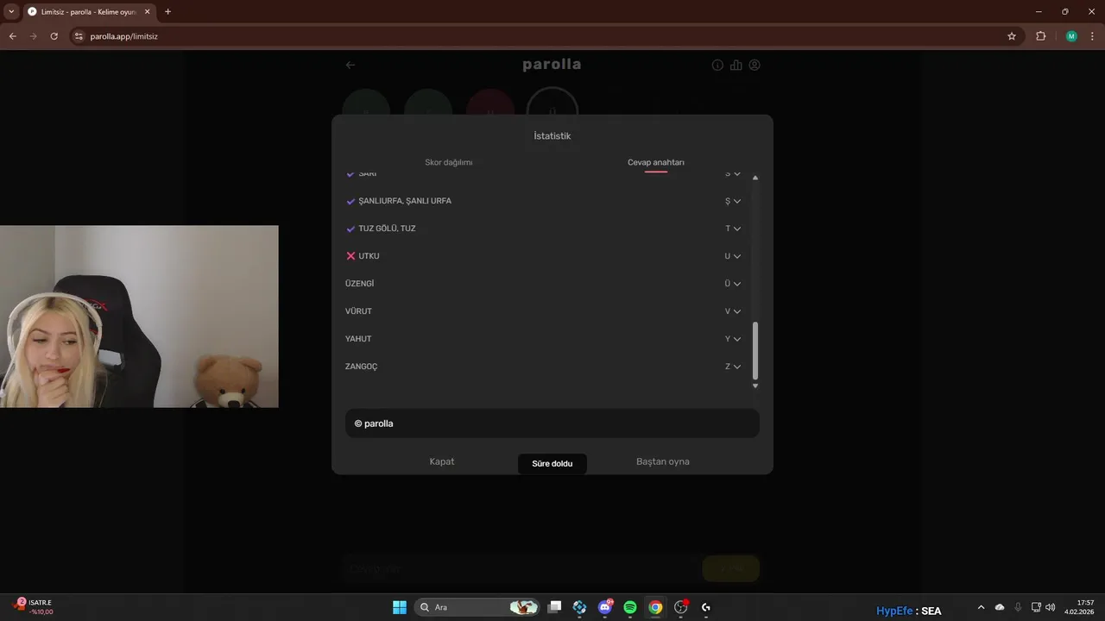Click the © parolla footer bar
The image size is (1105, 621).
552,423
